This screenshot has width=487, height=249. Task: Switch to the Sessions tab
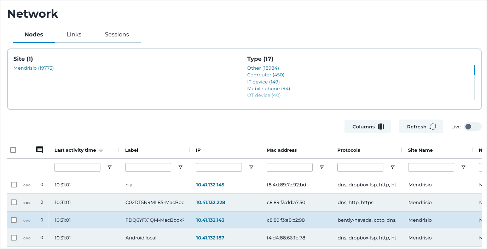coord(117,34)
